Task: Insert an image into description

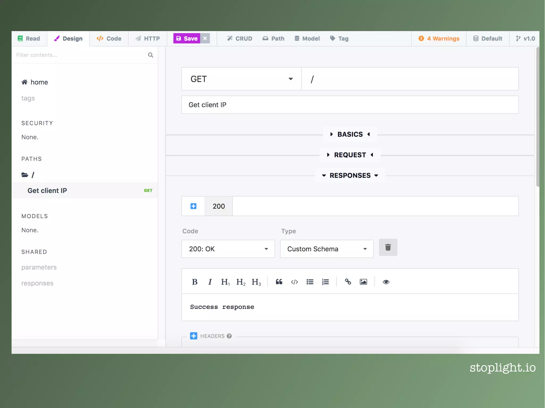Action: [x=363, y=282]
